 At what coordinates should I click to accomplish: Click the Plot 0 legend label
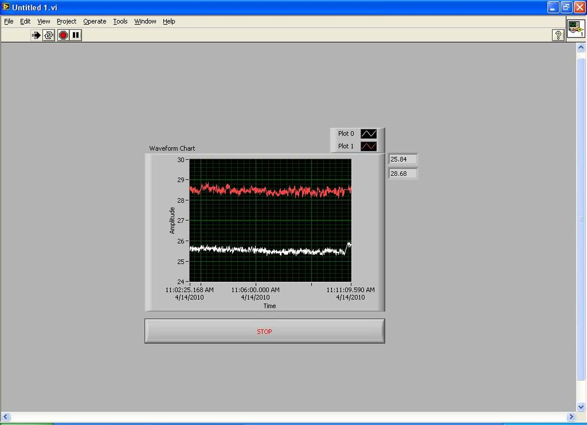click(346, 134)
